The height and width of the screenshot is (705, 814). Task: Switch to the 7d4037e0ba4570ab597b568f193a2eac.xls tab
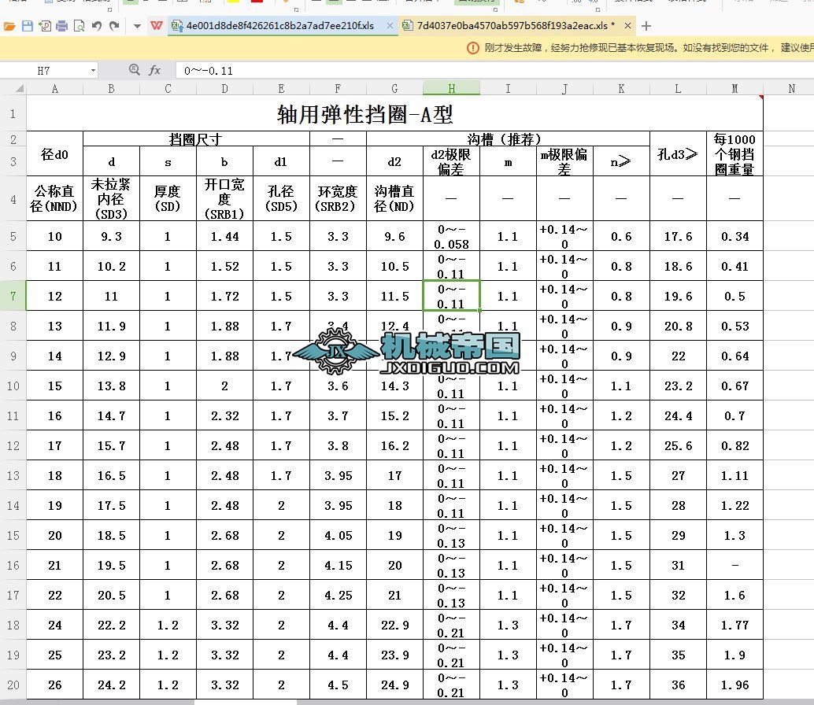click(x=512, y=25)
